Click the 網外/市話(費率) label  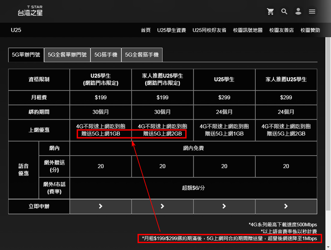tap(54, 188)
